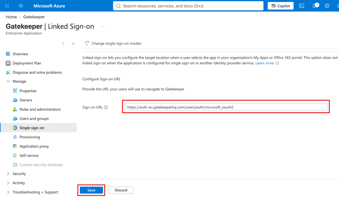Open the ellipsis menu next to Linked Sign-on
This screenshot has width=339, height=203.
pos(103,27)
